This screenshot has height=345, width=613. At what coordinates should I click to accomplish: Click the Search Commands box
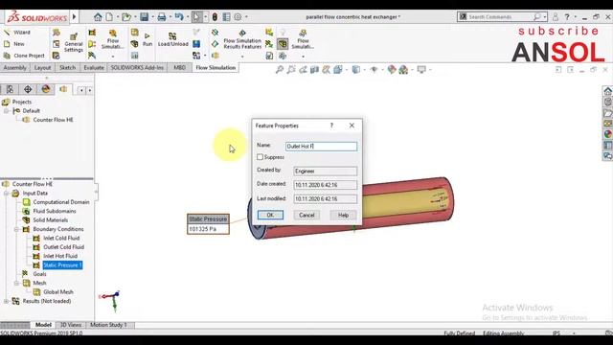(502, 17)
